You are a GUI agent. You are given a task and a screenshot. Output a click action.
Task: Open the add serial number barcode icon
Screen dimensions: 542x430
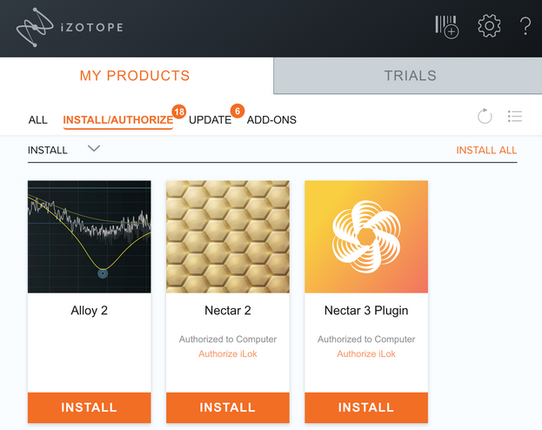click(446, 27)
